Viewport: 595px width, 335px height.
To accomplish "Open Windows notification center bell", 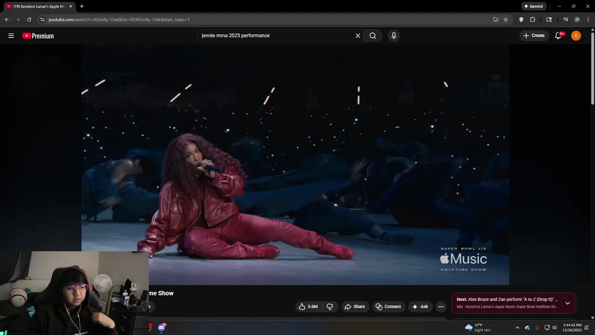I will [x=587, y=328].
